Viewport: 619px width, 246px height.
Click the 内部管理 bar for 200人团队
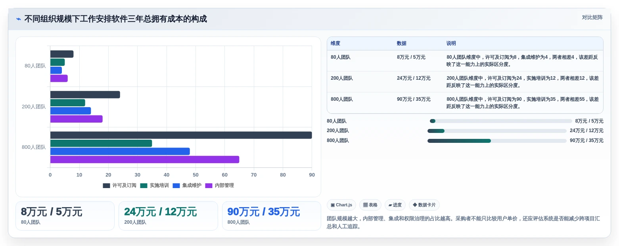[77, 119]
